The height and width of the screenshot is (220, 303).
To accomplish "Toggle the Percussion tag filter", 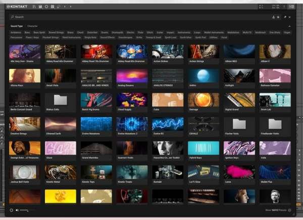I will coord(16,37).
